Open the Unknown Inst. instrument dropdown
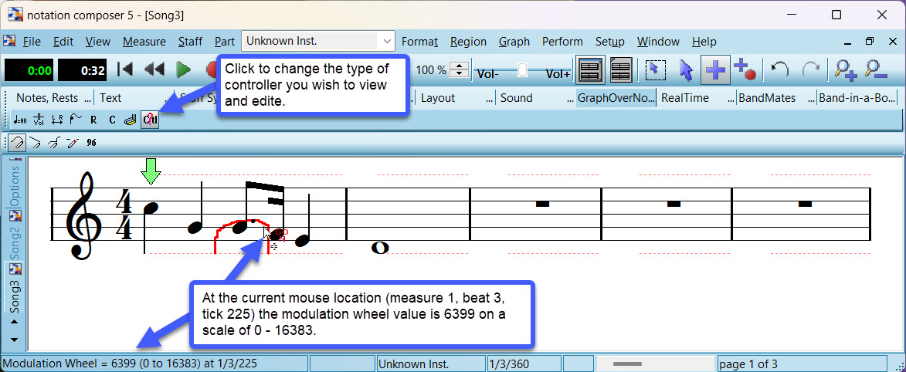This screenshot has width=906, height=372. click(x=385, y=42)
